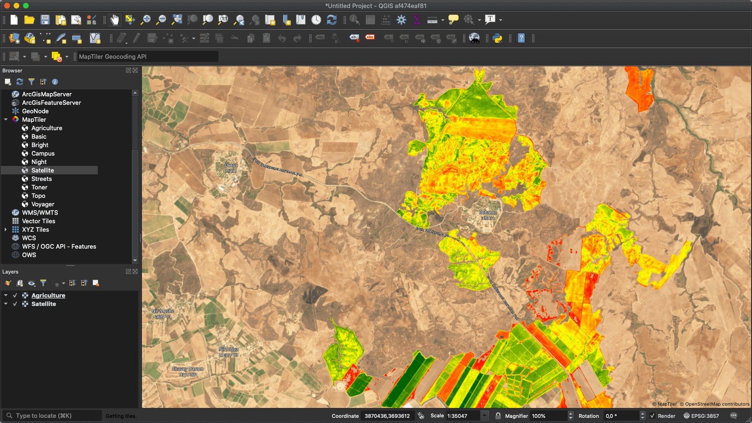Collapse the MapTiler tree in Browser
Viewport: 752px width, 423px height.
pos(6,119)
